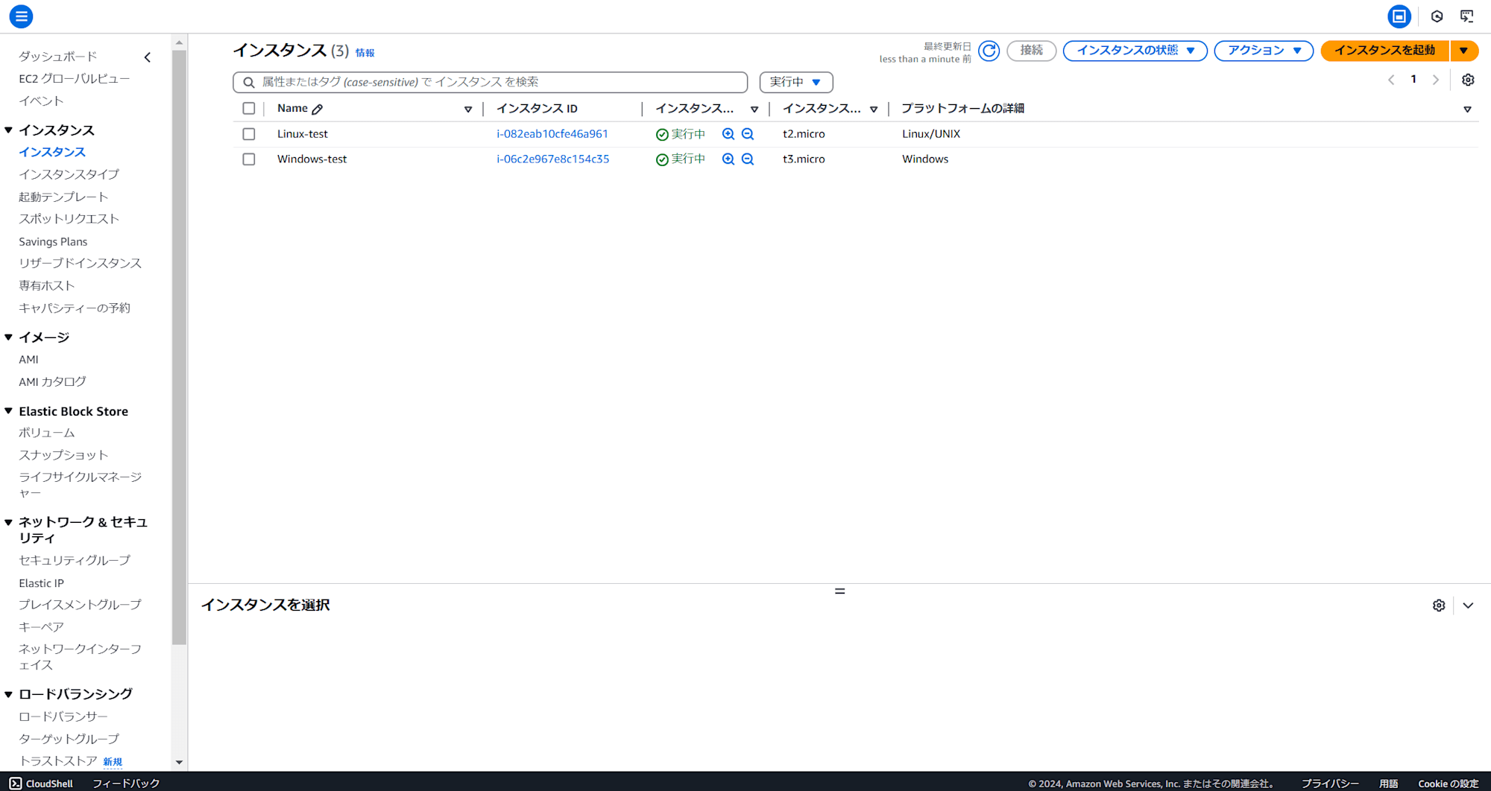The width and height of the screenshot is (1491, 791).
Task: Open イベント in sidebar
Action: [x=41, y=101]
